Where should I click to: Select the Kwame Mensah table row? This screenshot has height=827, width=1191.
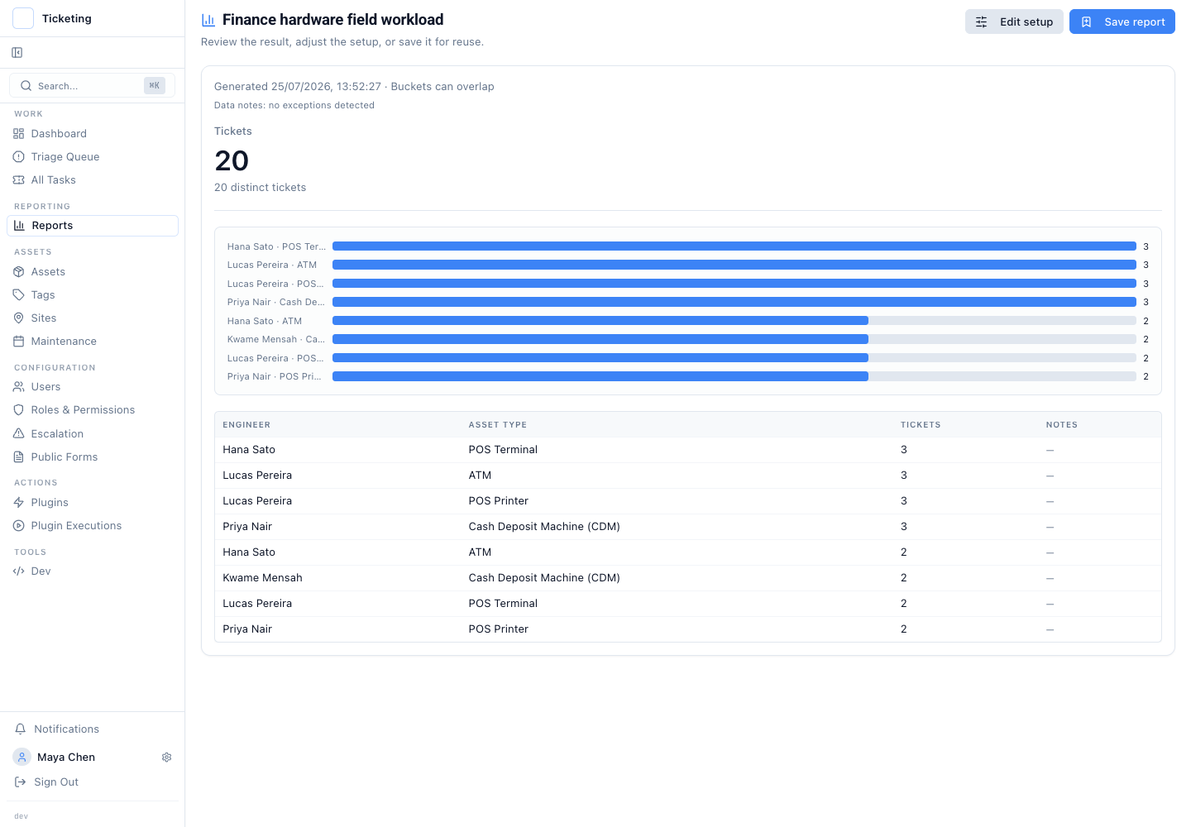click(x=688, y=578)
